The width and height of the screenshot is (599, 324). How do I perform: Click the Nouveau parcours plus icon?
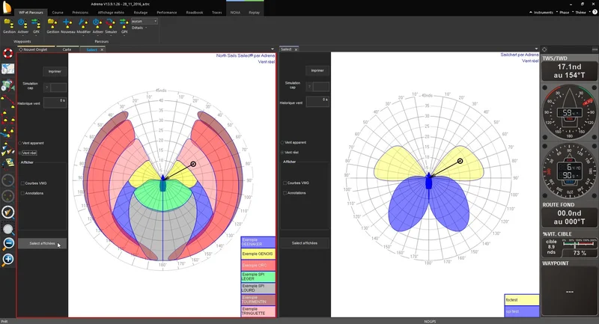click(68, 24)
